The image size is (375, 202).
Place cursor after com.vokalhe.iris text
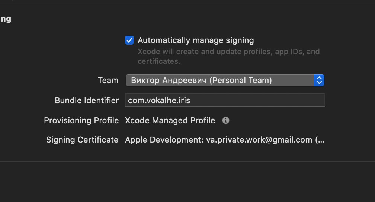coord(190,101)
